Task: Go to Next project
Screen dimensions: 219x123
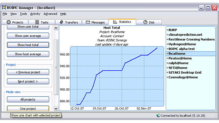Action: (28, 81)
